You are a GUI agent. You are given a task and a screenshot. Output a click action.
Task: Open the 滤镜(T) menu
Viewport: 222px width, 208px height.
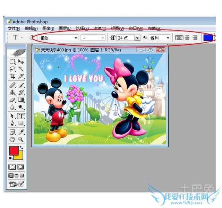100,28
